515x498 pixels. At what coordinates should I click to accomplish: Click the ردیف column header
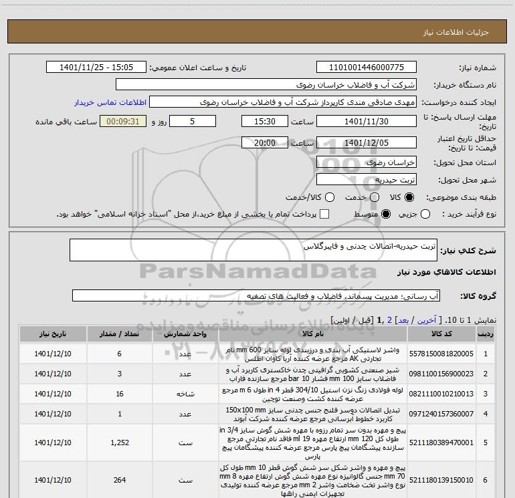[486, 334]
